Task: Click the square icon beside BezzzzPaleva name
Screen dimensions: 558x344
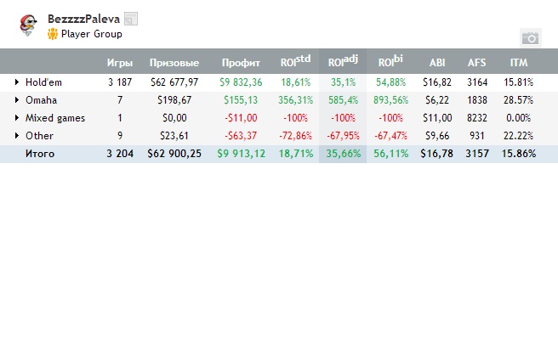Action: pos(131,19)
